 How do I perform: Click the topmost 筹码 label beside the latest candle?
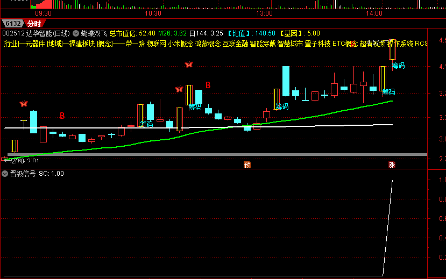click(398, 66)
